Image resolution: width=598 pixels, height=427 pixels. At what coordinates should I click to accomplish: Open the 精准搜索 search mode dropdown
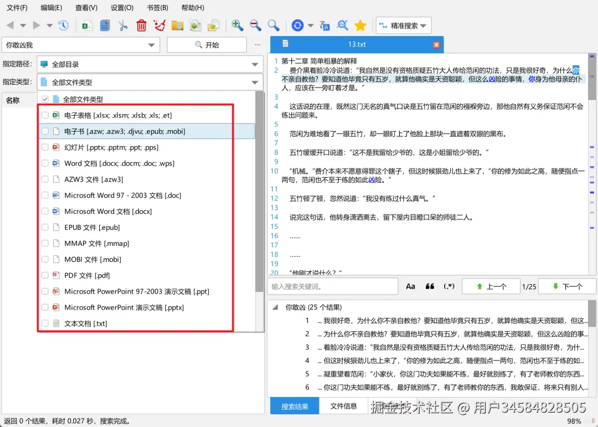pos(404,25)
